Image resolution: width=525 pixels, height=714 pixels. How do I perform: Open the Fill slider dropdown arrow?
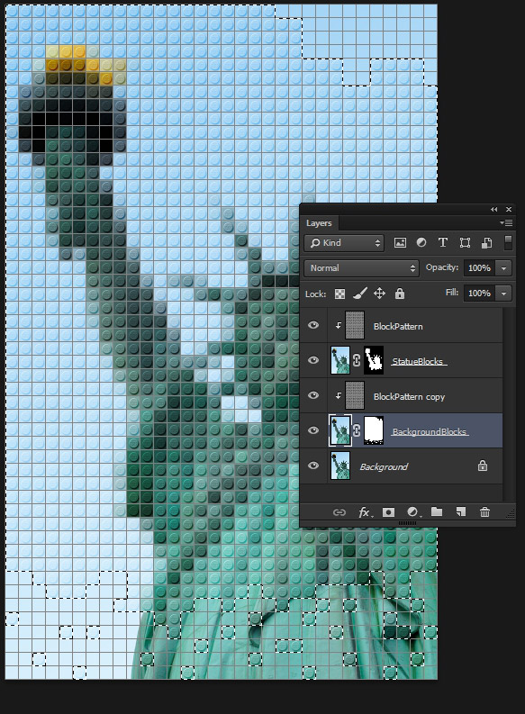click(503, 294)
